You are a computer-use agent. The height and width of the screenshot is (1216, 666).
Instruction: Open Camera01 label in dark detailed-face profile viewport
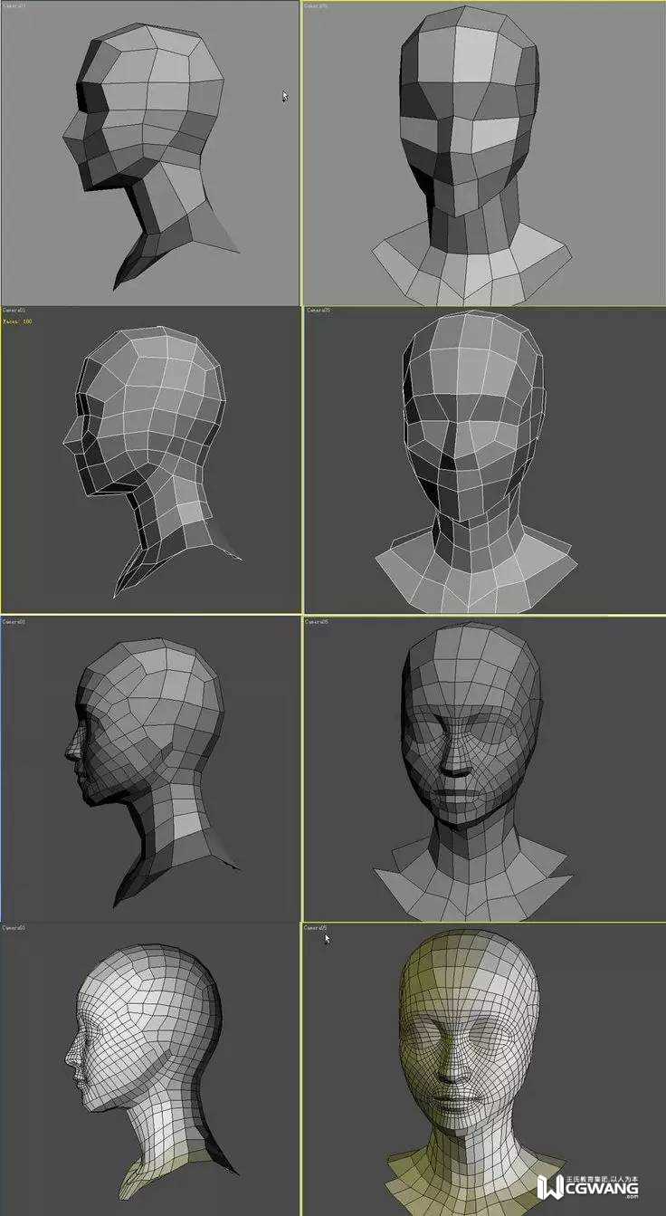14,622
